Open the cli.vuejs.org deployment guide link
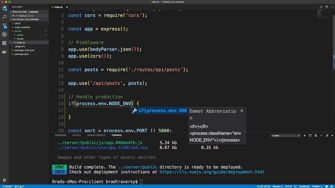335x188 pixels. point(212,172)
